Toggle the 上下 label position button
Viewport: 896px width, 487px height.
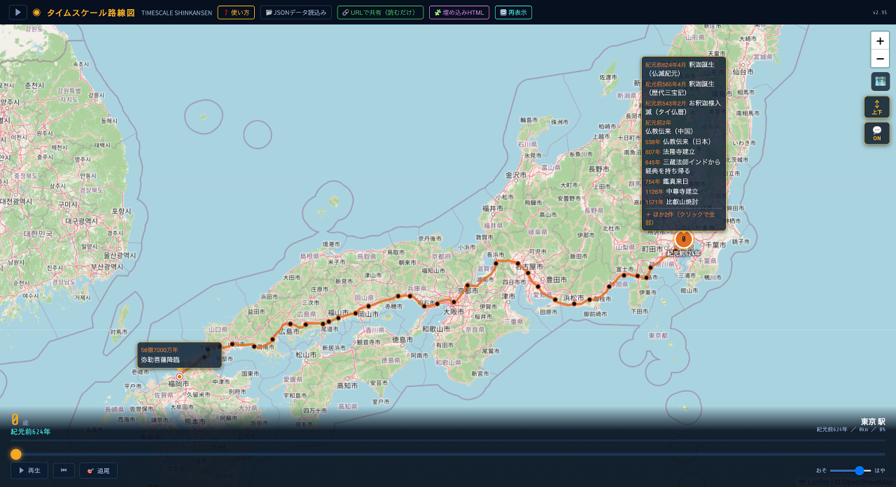876,107
